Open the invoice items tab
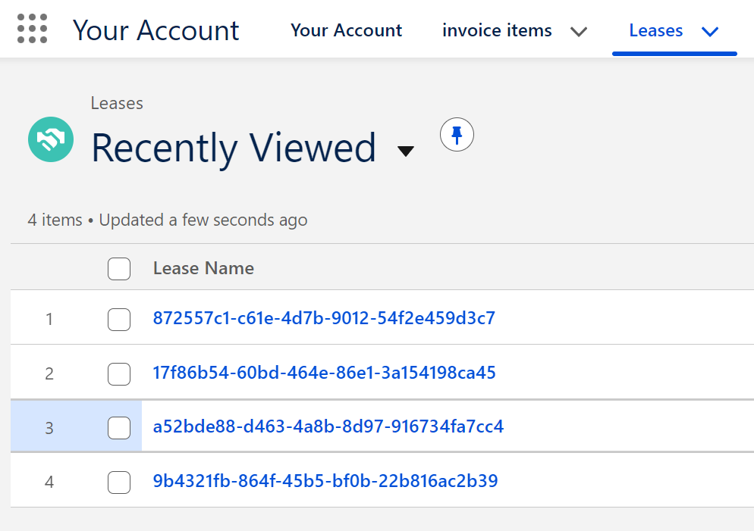This screenshot has height=531, width=754. pyautogui.click(x=497, y=30)
